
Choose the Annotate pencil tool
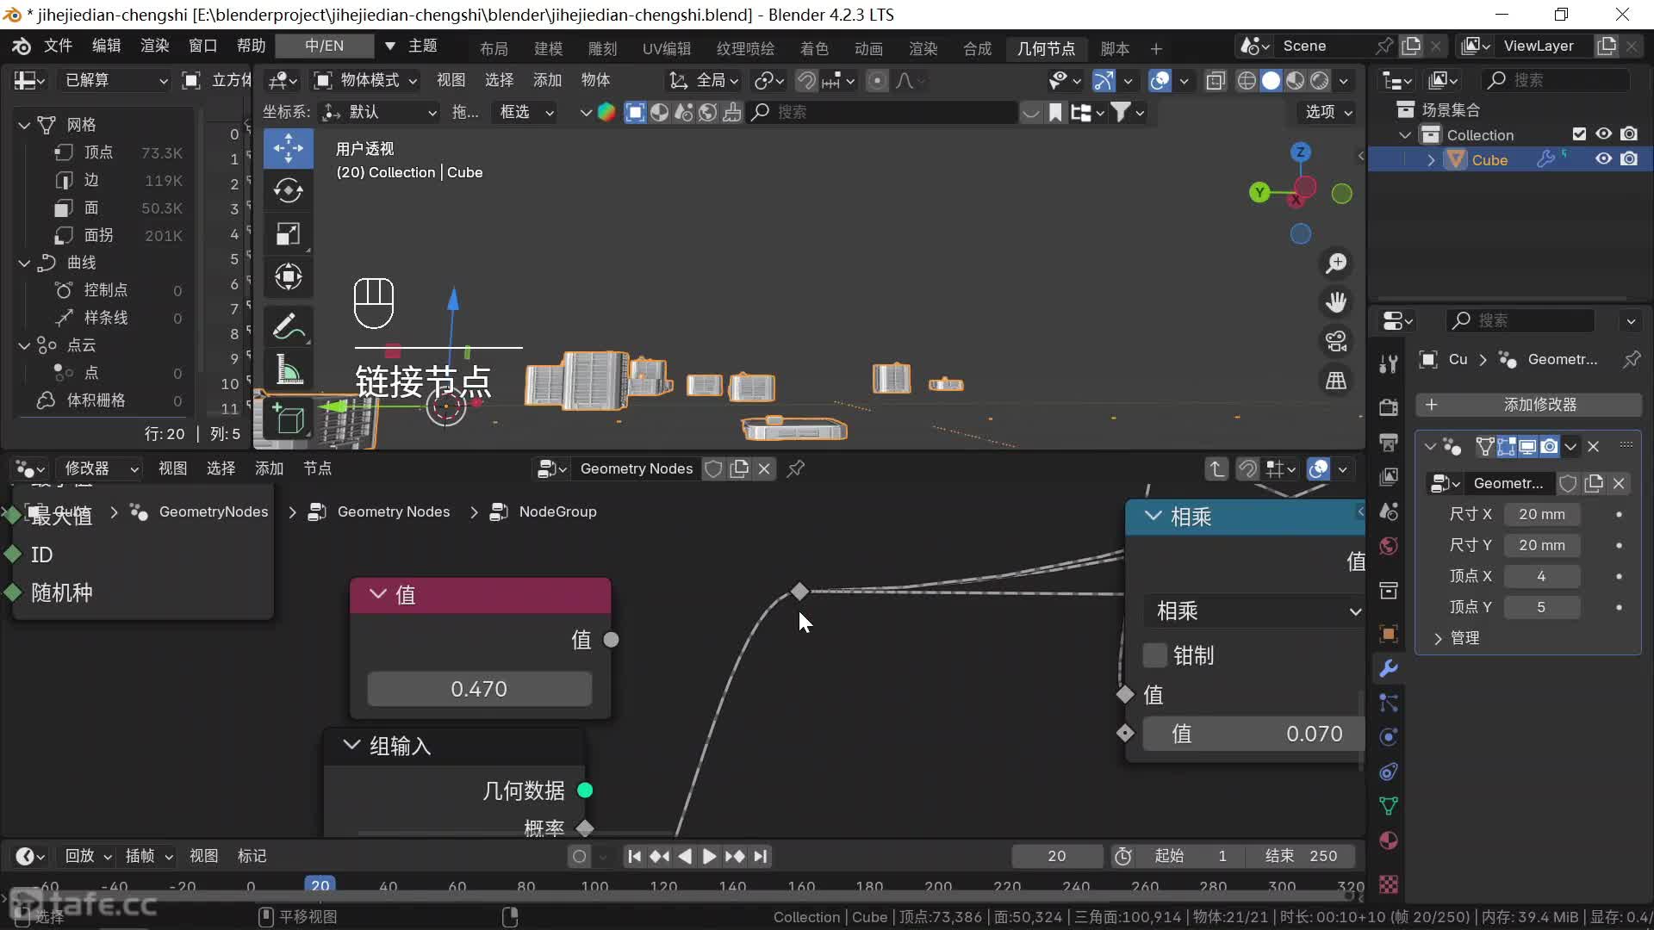point(288,326)
